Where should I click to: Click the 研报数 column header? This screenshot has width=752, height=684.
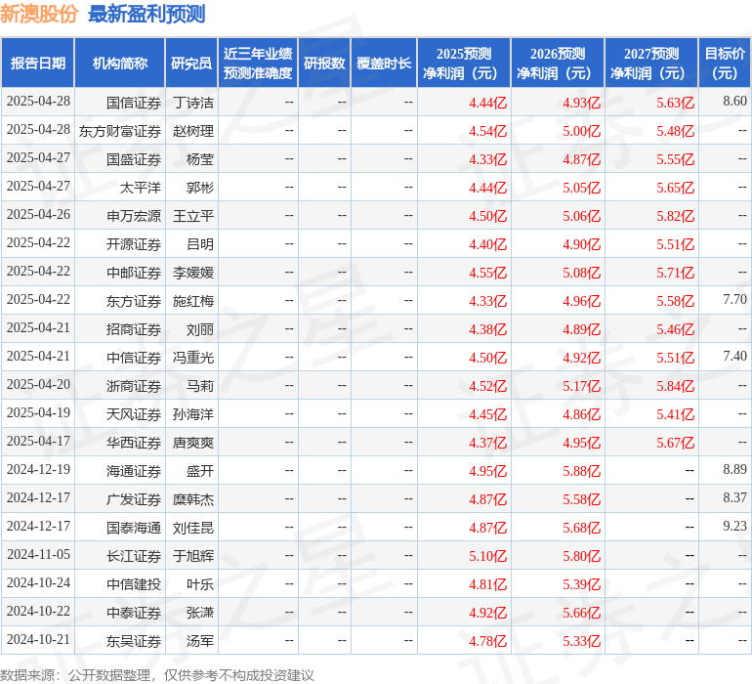324,63
